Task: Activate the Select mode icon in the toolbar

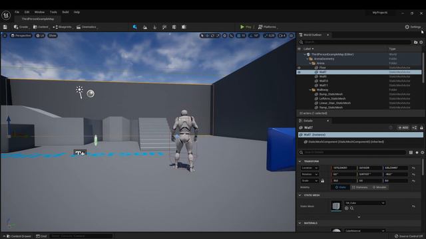Action: pyautogui.click(x=134, y=27)
